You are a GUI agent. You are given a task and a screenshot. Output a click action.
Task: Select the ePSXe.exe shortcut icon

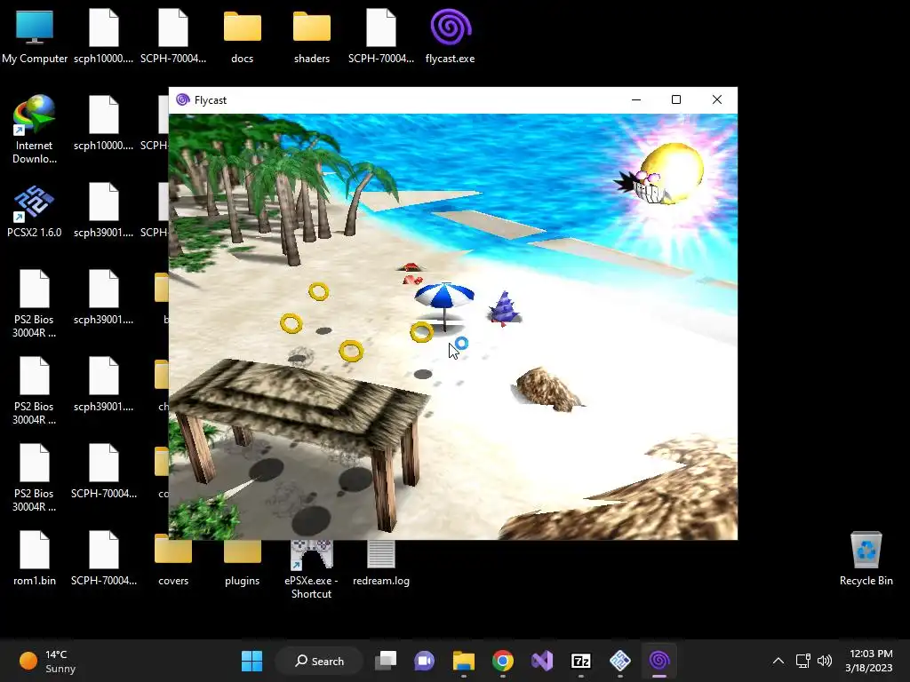(x=312, y=567)
